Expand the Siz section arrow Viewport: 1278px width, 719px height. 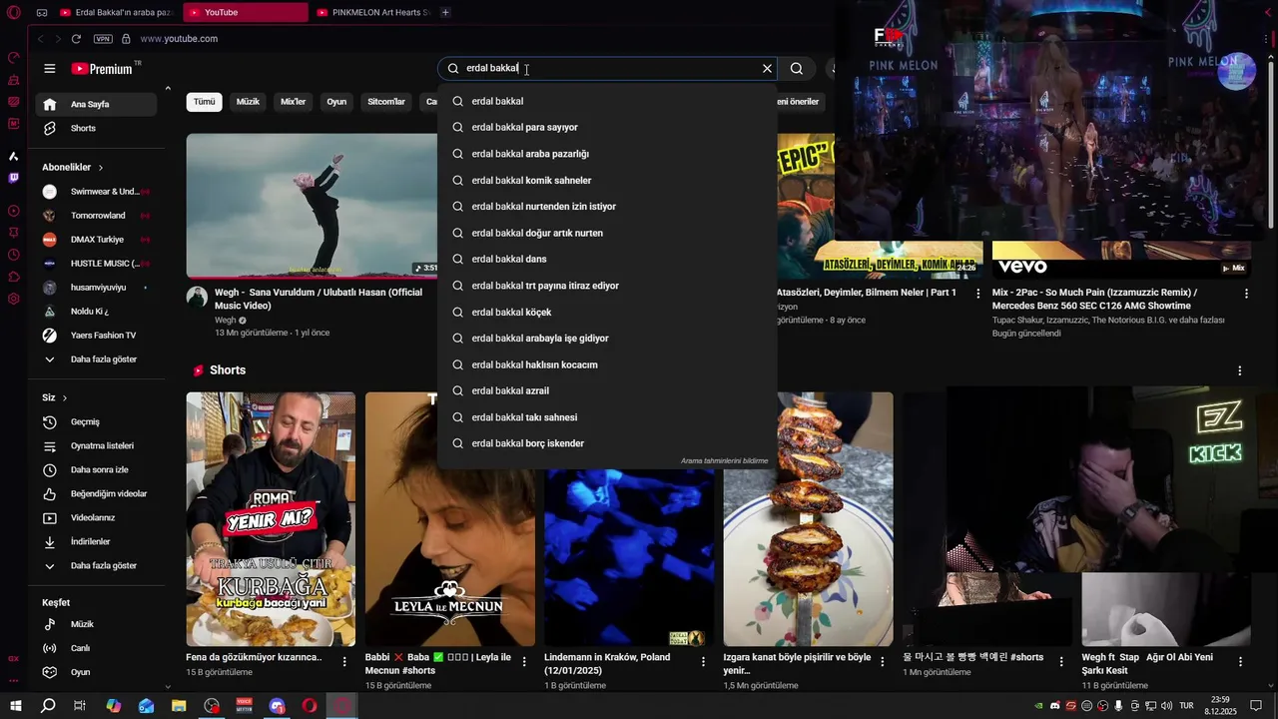coord(65,397)
